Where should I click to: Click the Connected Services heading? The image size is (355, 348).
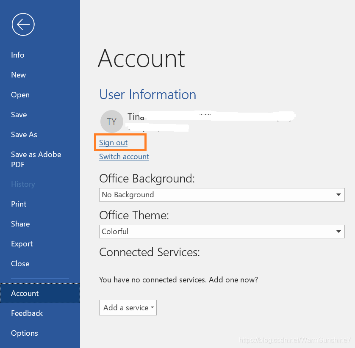point(150,252)
